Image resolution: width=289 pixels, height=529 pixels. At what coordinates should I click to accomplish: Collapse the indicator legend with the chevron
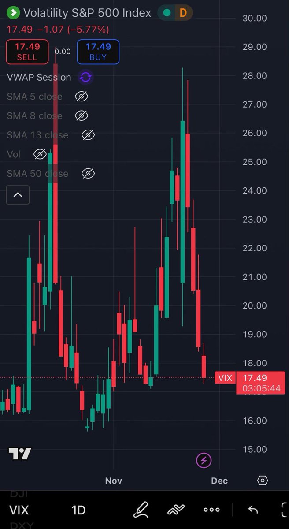point(18,194)
